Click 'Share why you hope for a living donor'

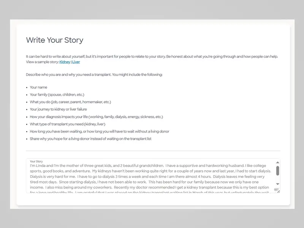click(90, 139)
